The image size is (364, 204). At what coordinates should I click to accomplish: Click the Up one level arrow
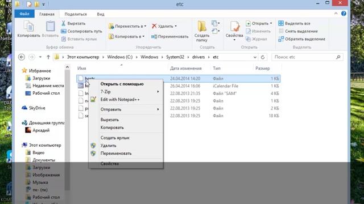point(48,57)
